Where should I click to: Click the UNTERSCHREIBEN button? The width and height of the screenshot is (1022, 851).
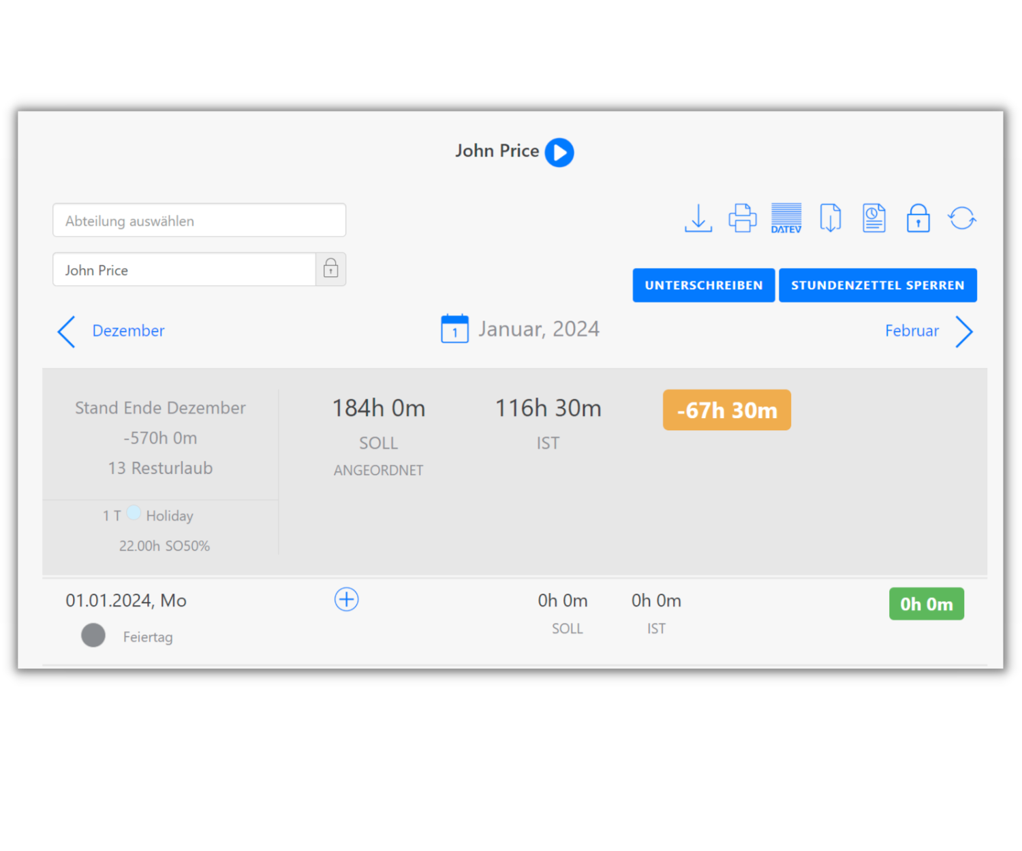click(x=703, y=285)
